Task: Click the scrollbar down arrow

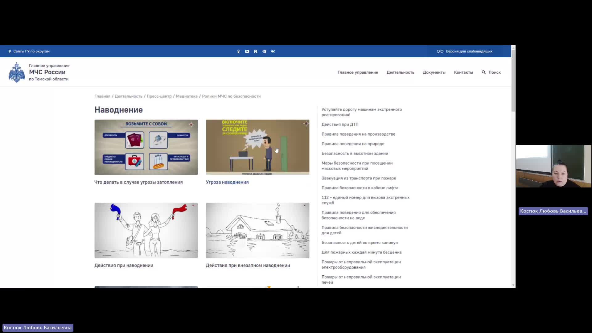Action: tap(513, 285)
